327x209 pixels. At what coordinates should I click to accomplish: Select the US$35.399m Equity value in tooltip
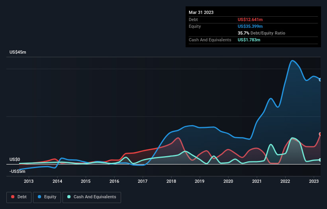click(x=250, y=26)
